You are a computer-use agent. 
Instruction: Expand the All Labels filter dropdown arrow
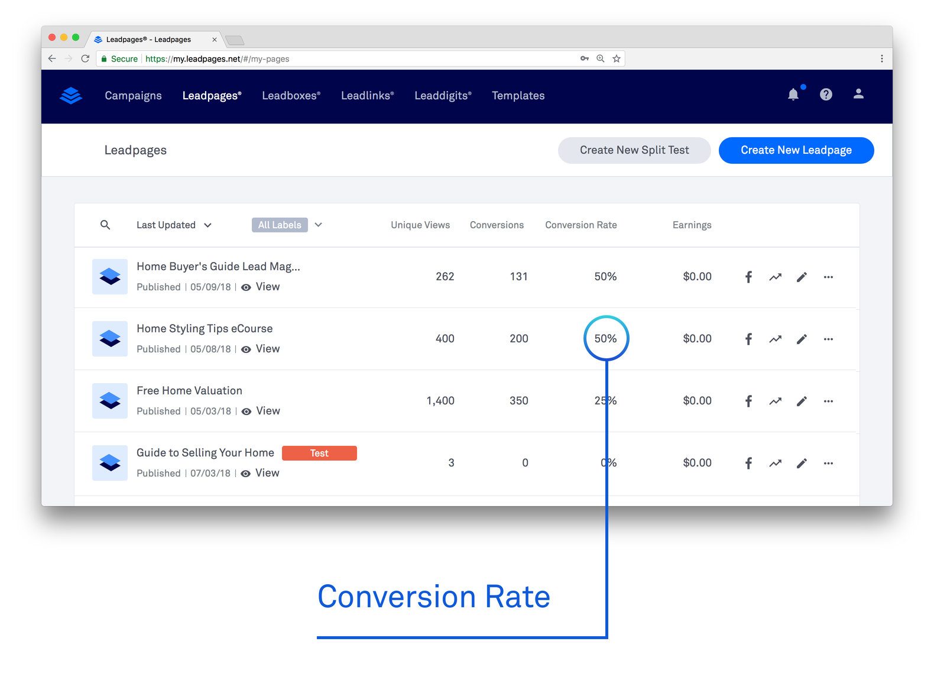click(318, 225)
